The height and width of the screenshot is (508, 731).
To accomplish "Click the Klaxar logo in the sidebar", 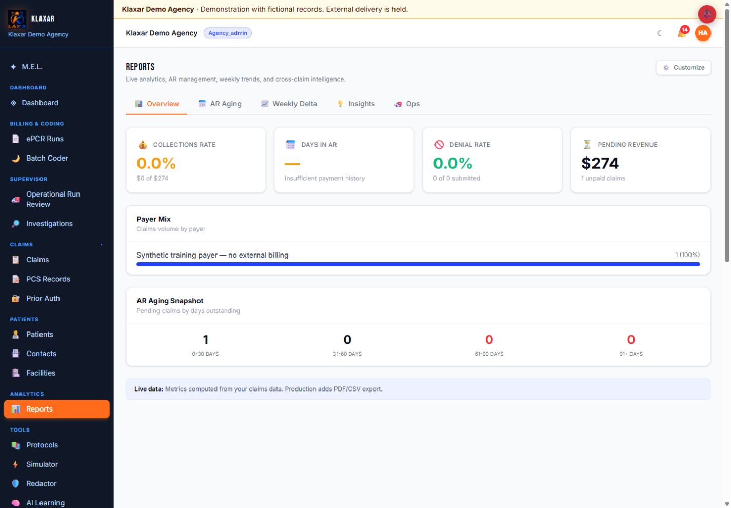I will (x=17, y=18).
